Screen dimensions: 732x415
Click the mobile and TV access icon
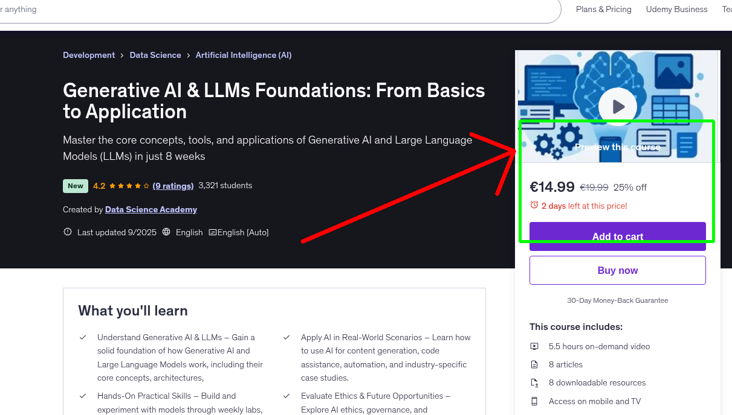click(534, 401)
